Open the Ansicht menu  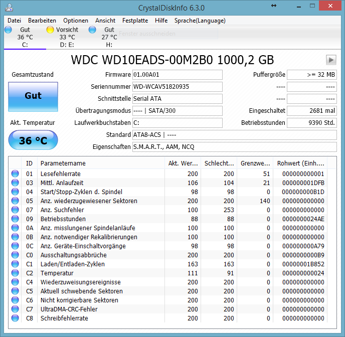click(x=105, y=21)
